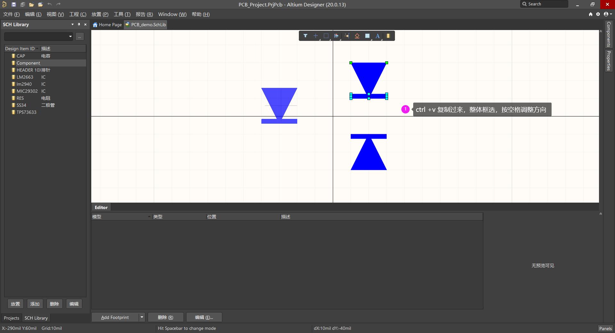Open the 报告 (R) menu
Image resolution: width=615 pixels, height=333 pixels.
click(x=144, y=14)
